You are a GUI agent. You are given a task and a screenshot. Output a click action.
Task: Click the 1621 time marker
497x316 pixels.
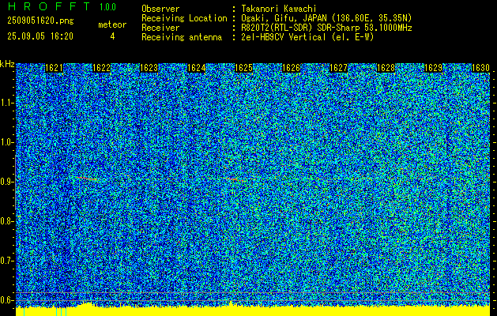(55, 68)
